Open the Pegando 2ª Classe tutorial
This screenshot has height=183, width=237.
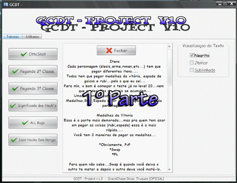click(x=33, y=71)
